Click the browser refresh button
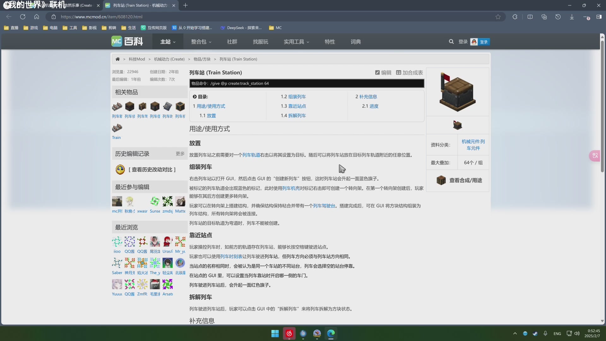The height and width of the screenshot is (341, 606). tap(23, 17)
